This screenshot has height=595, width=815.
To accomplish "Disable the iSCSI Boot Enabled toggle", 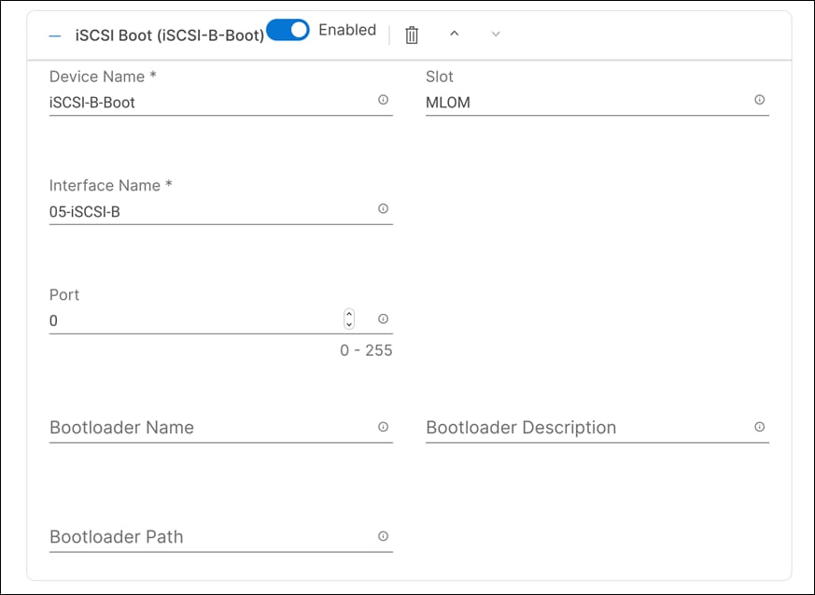I will coord(288,30).
